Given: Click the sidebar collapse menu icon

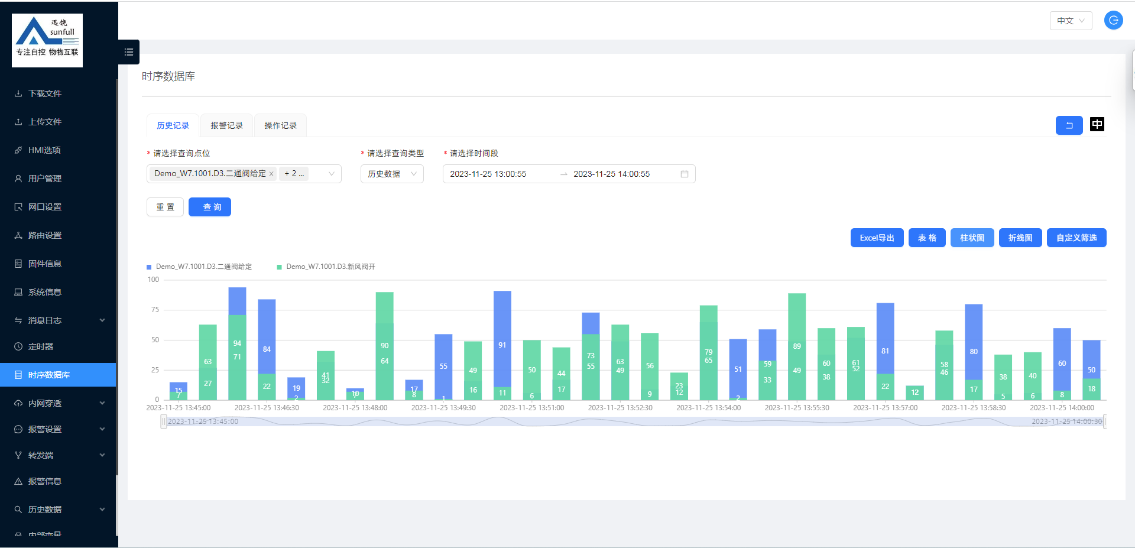Looking at the screenshot, I should point(128,52).
